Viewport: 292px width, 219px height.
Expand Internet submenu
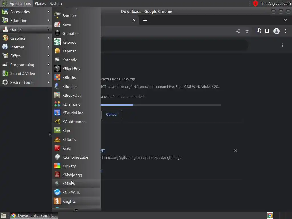click(26, 47)
